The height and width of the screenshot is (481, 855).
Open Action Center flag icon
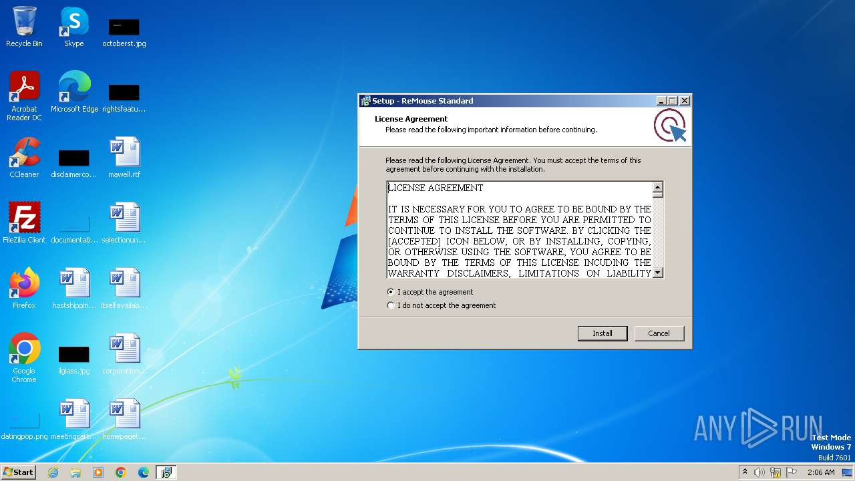tap(792, 472)
